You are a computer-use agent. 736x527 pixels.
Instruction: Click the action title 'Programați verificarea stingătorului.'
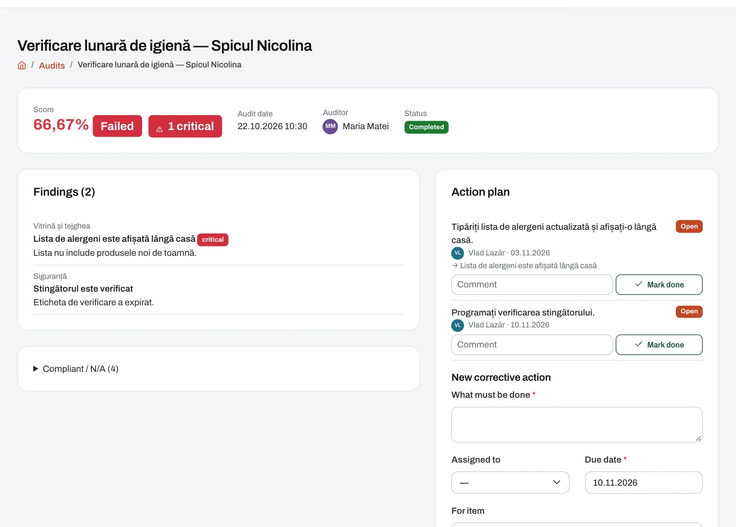(x=523, y=313)
